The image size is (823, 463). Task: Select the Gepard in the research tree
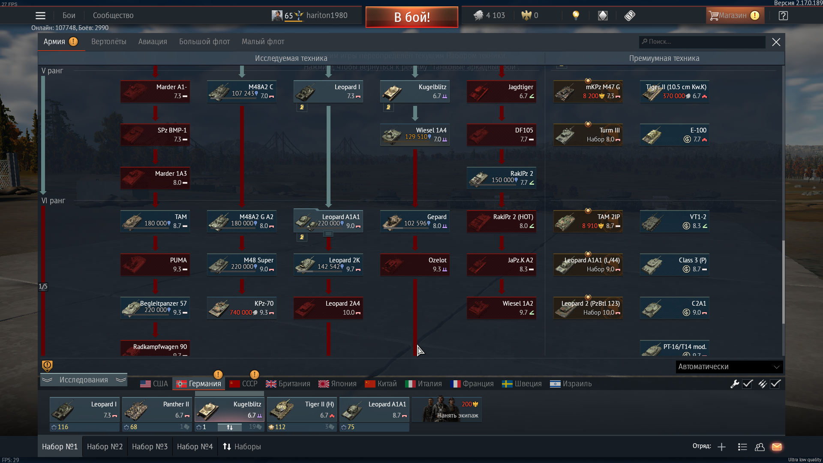tap(415, 222)
